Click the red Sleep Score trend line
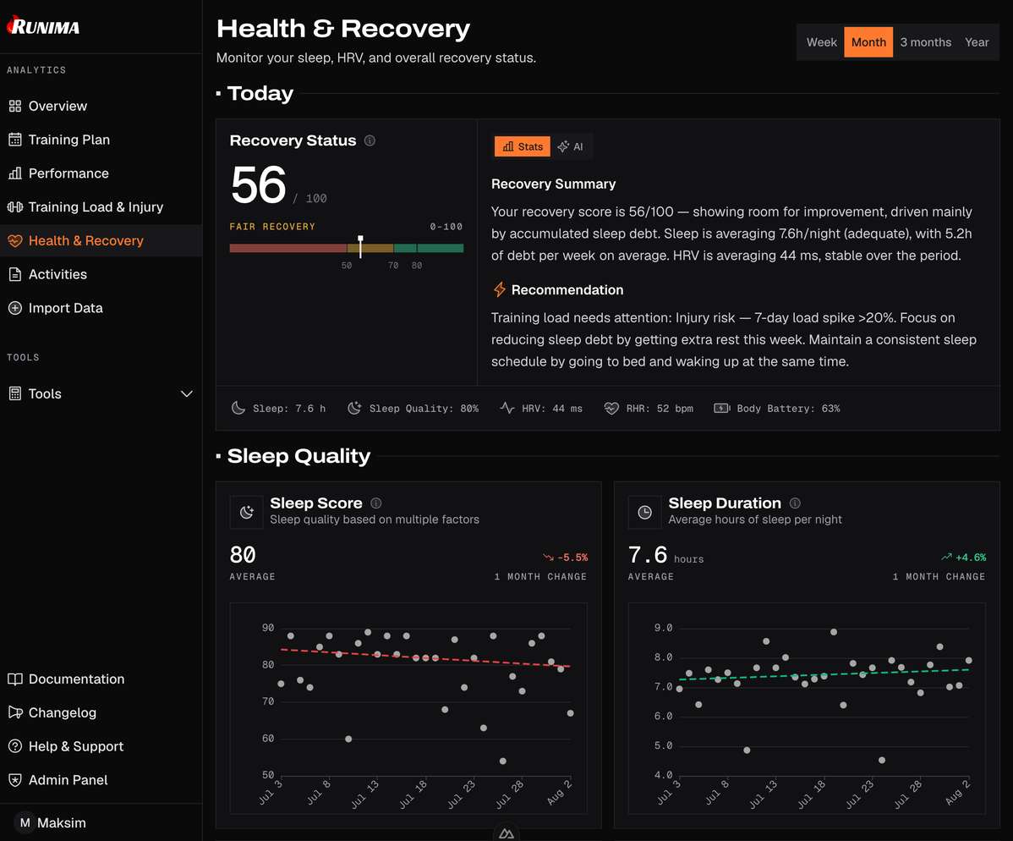This screenshot has height=841, width=1013. (425, 657)
